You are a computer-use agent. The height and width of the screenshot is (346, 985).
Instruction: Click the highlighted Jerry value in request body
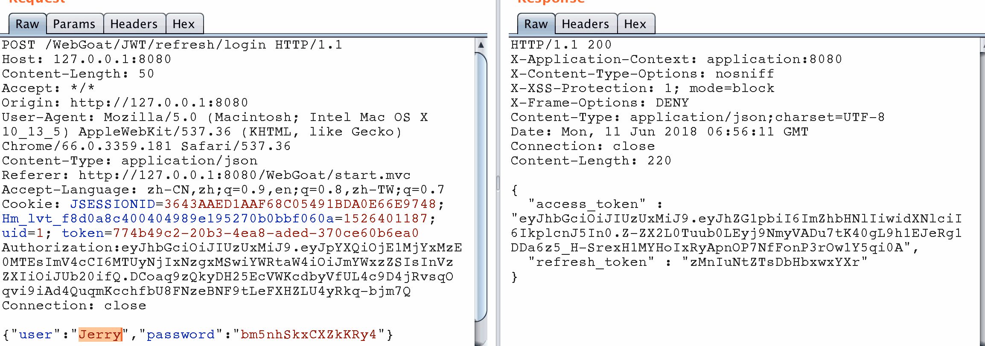100,334
